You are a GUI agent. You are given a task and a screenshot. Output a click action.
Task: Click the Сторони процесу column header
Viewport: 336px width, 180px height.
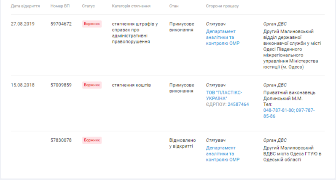click(222, 6)
